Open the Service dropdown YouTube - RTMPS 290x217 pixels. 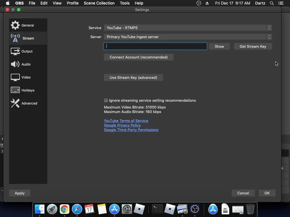tap(188, 28)
